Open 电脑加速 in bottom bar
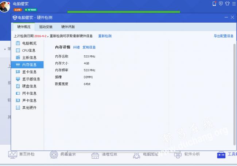This screenshot has width=237, height=166. tap(145, 155)
